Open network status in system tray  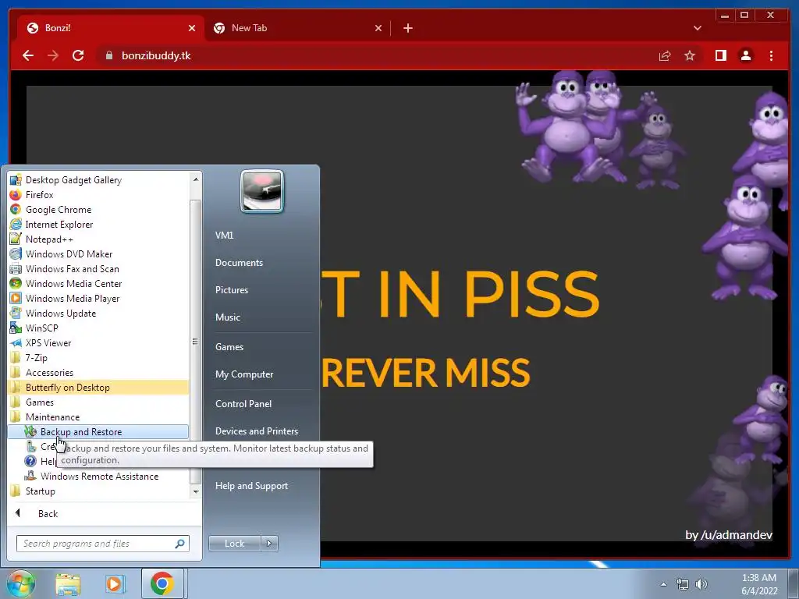pos(682,584)
